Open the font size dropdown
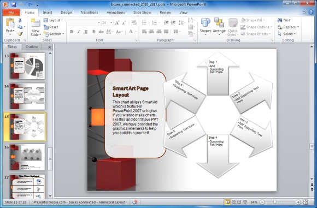This screenshot has height=208, width=317. point(111,22)
